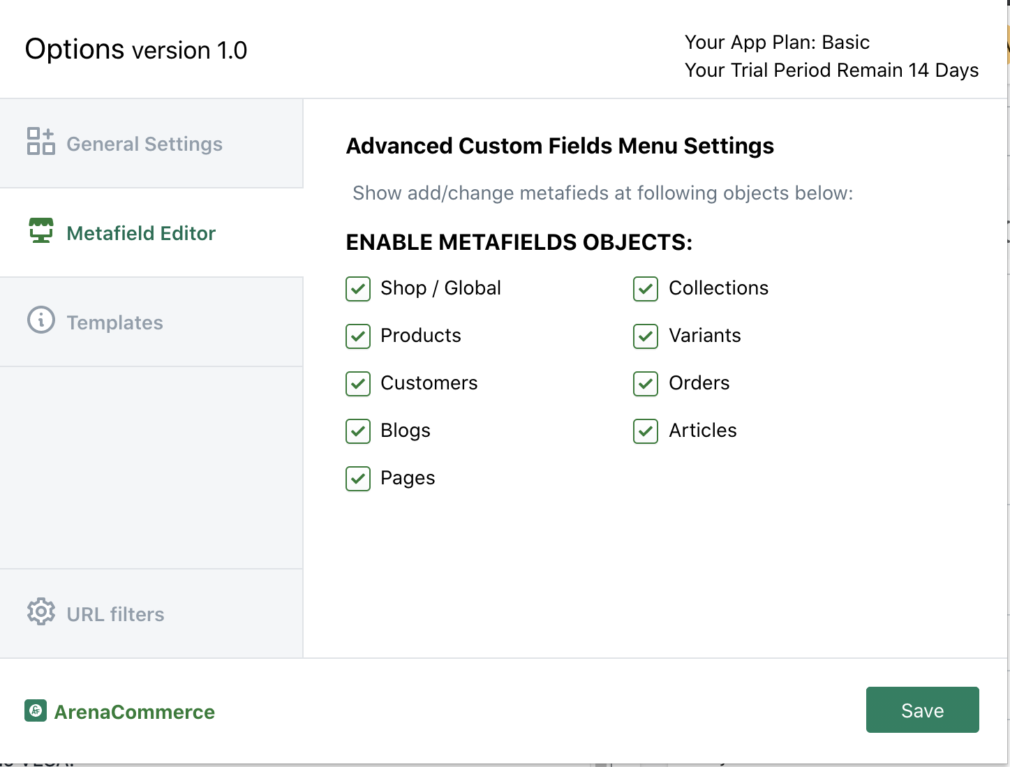Uncheck the Blogs checkbox

pos(358,431)
